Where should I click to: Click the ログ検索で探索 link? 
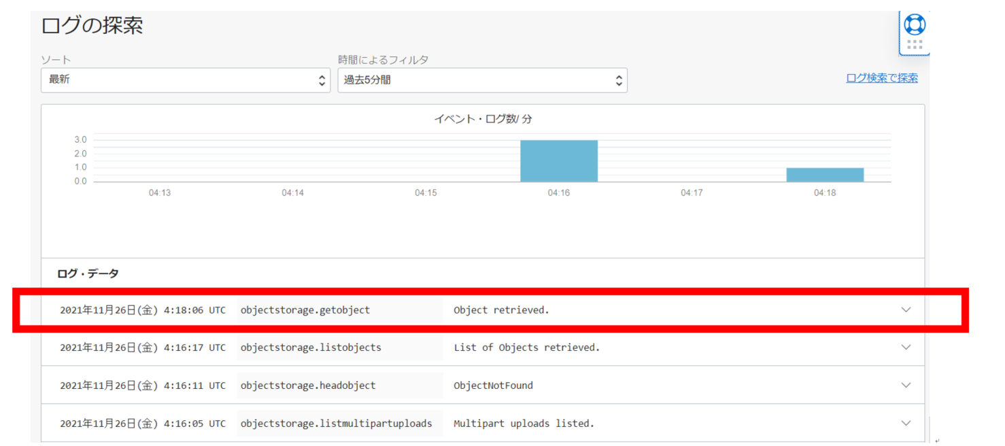tap(881, 78)
